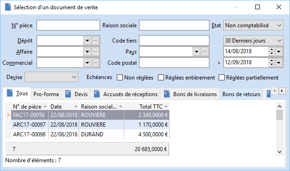Tick the Réglées partiellement checkbox
This screenshot has height=171, width=290.
[x=221, y=78]
